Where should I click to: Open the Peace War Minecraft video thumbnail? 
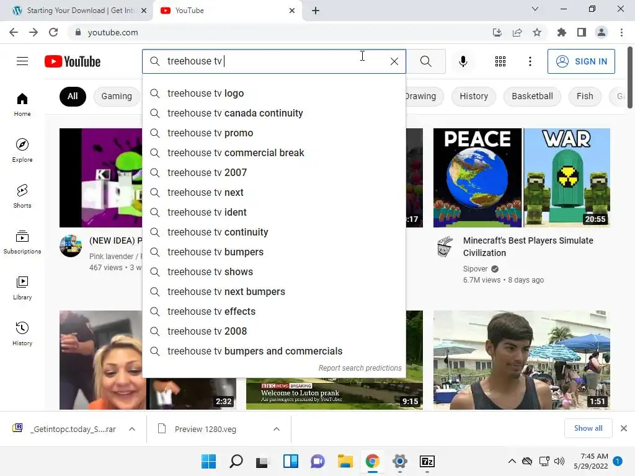click(522, 178)
